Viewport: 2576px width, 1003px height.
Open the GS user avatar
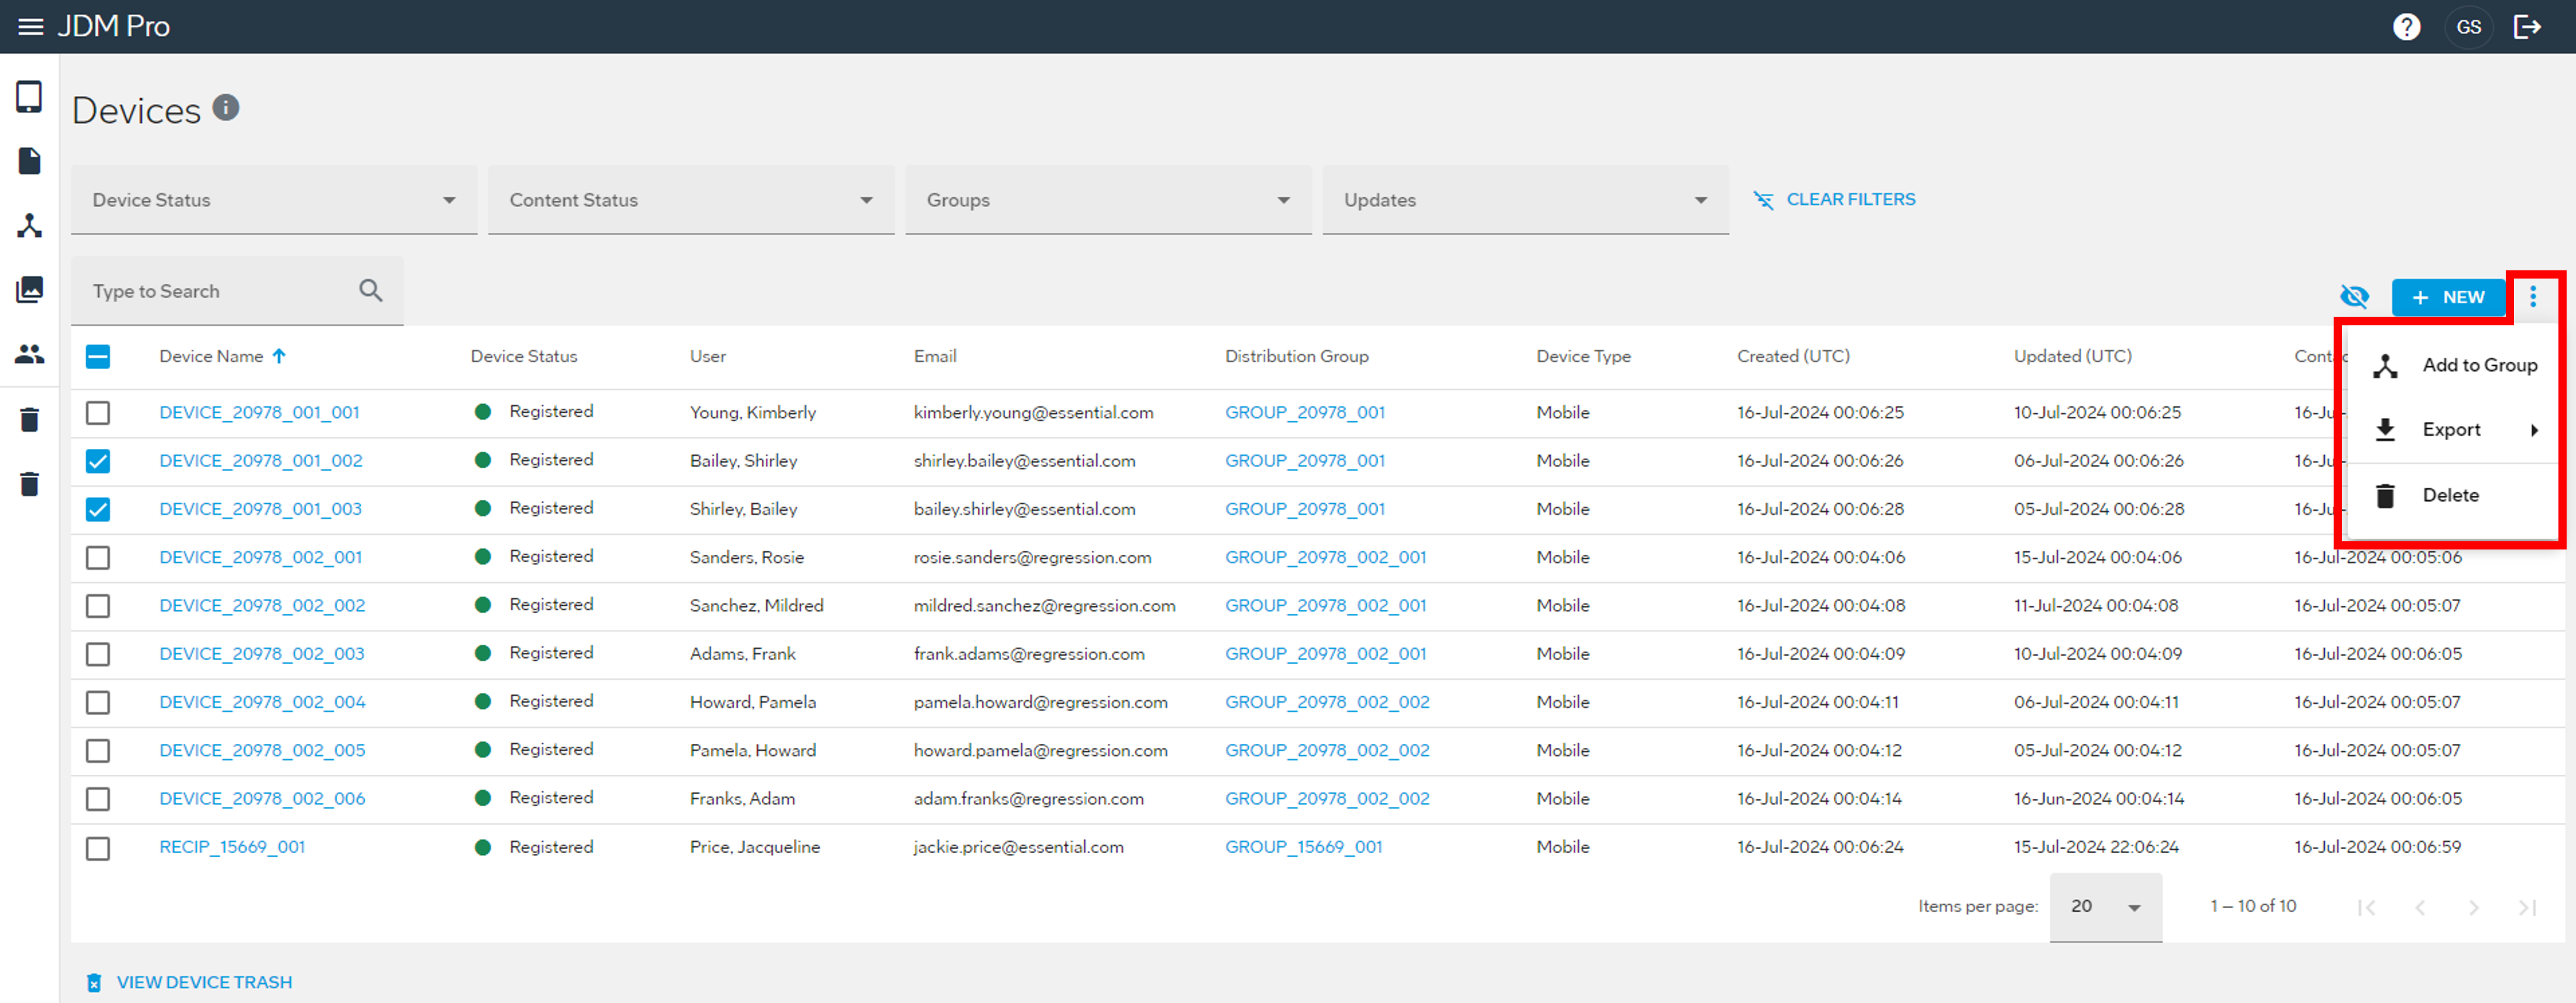coord(2468,27)
